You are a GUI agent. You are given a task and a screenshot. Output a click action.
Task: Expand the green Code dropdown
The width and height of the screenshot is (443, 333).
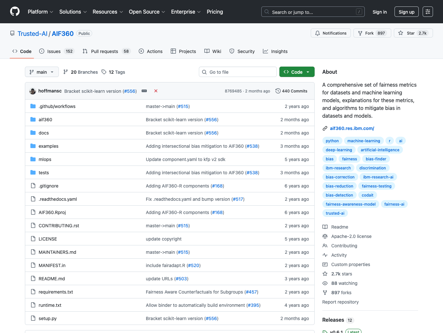(297, 72)
